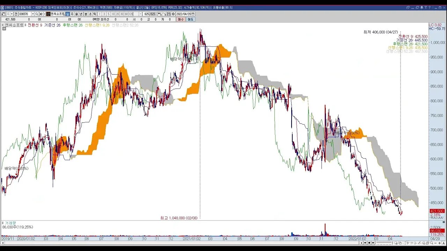Open calendar picker beside 2022/04/29
447x251 pixels.
[x=193, y=14]
